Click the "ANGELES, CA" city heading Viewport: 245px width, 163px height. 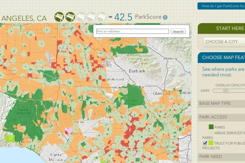coord(24,18)
